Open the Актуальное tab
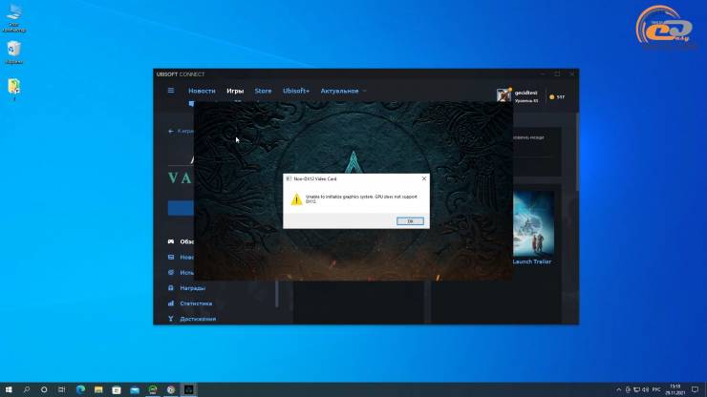 point(339,91)
